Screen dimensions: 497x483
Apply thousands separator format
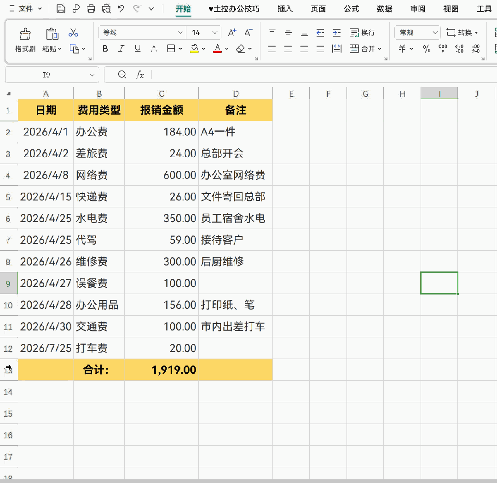tap(443, 48)
